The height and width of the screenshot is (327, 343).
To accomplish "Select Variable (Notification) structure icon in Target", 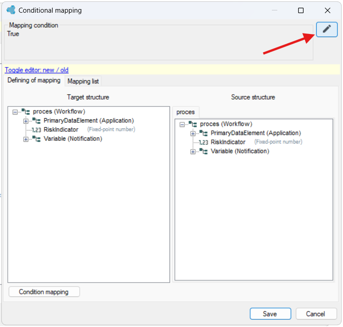I will [x=36, y=139].
